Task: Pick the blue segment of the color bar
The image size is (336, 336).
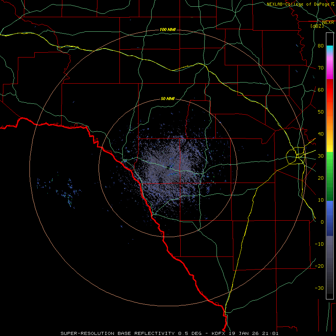Action: click(330, 218)
